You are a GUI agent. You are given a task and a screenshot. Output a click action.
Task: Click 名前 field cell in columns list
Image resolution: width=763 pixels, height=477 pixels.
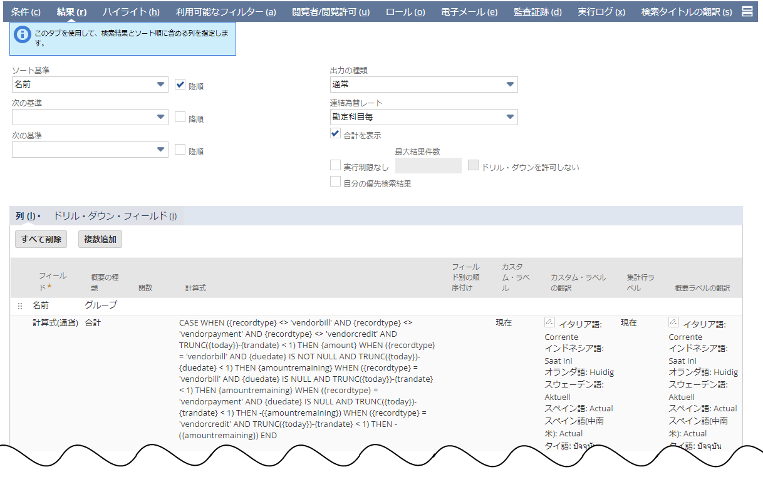coord(41,305)
